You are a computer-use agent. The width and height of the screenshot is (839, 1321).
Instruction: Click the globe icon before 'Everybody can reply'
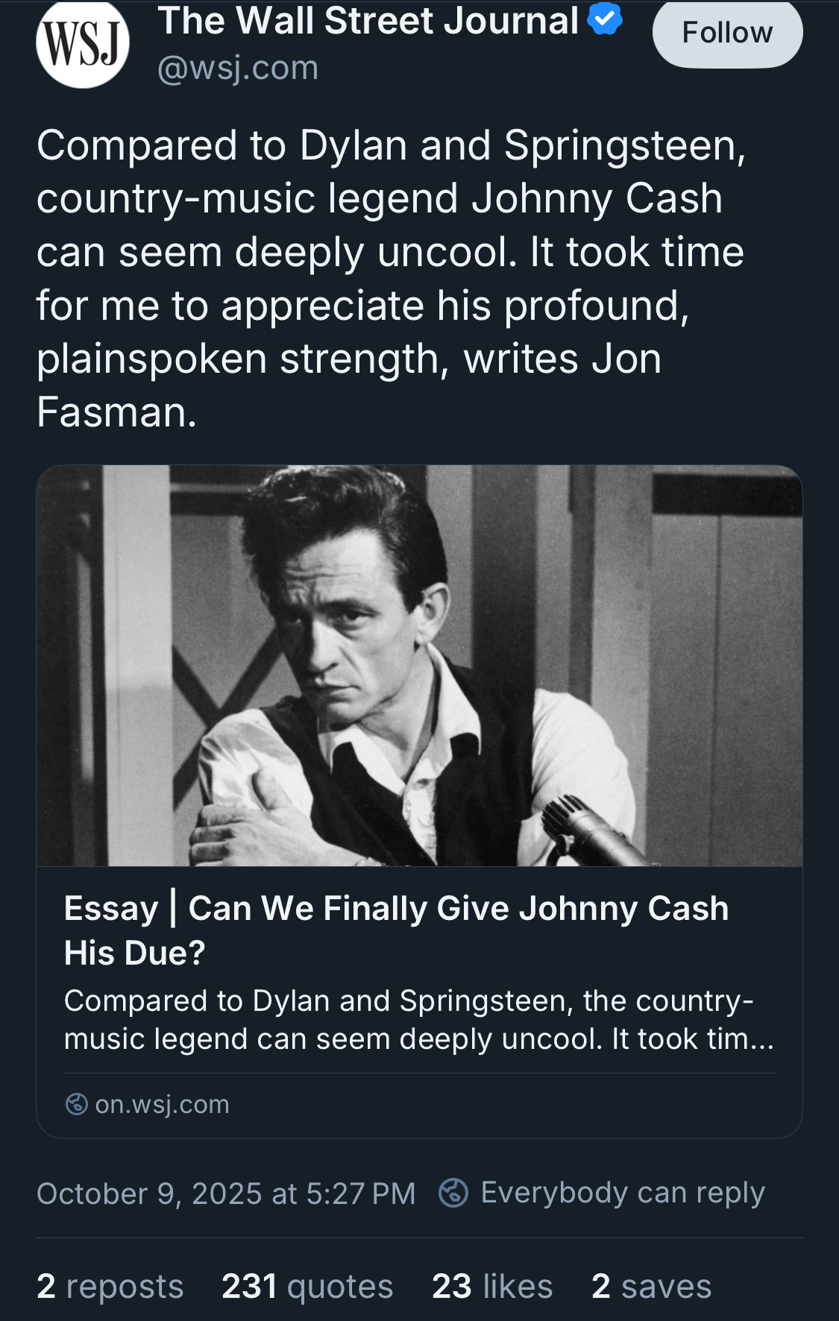point(453,1193)
